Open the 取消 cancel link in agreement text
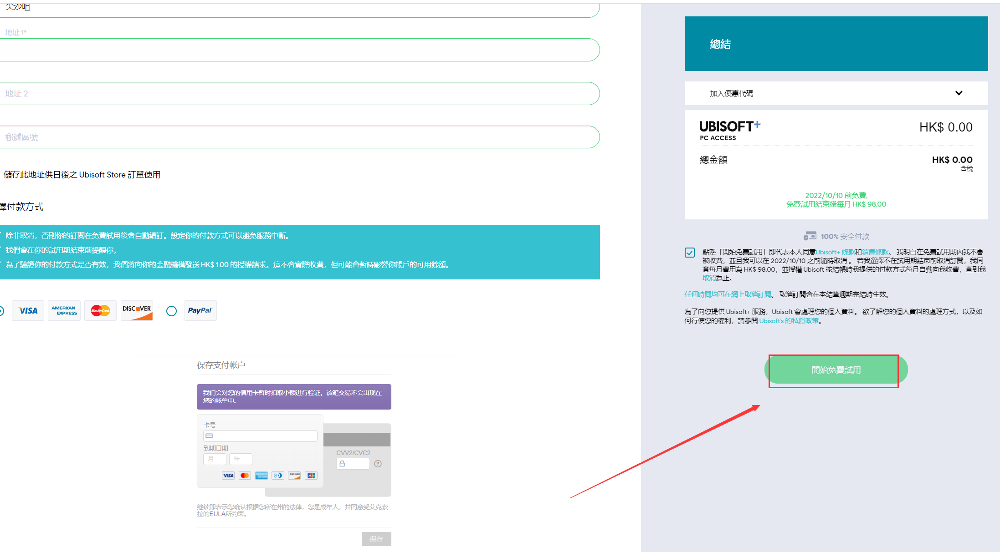The image size is (1000, 552). (709, 278)
